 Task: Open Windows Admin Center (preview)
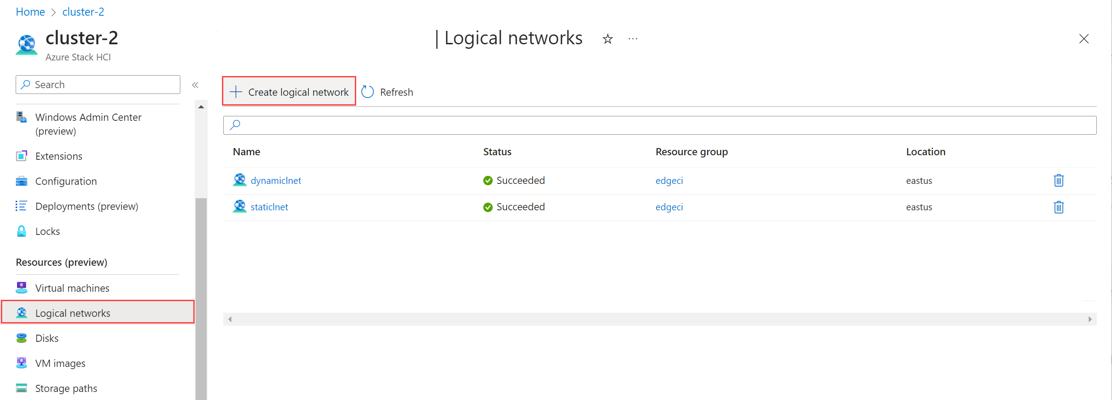[x=89, y=124]
